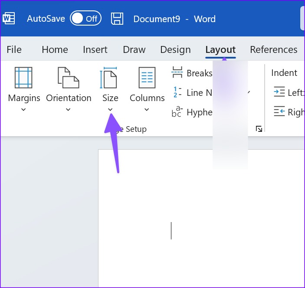
Task: Click the Line Numbers icon
Action: point(177,92)
